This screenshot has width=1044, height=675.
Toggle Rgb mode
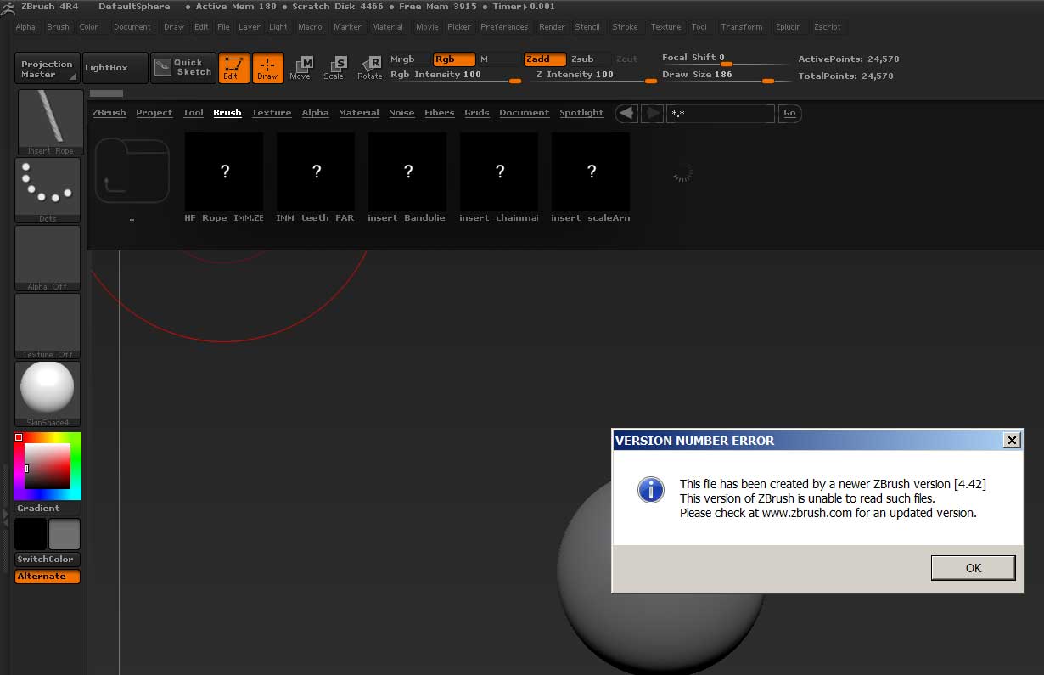pyautogui.click(x=454, y=59)
